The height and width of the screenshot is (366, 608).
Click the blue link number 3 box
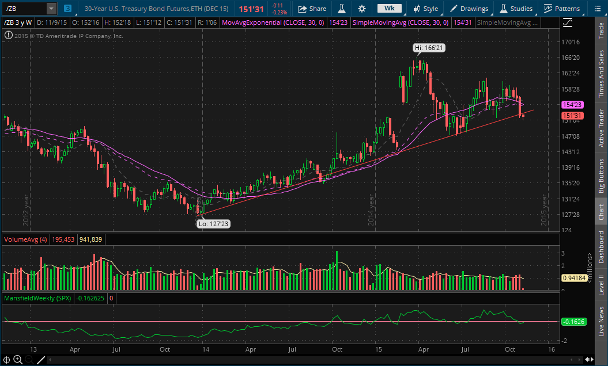(68, 9)
